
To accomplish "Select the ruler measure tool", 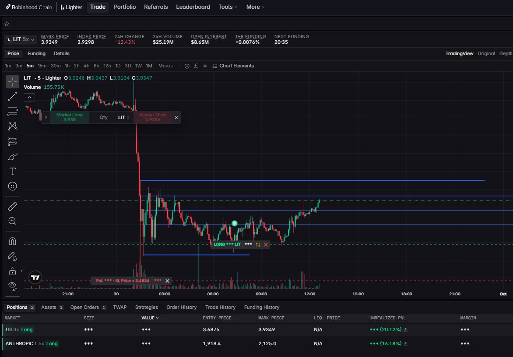I will 12,206.
